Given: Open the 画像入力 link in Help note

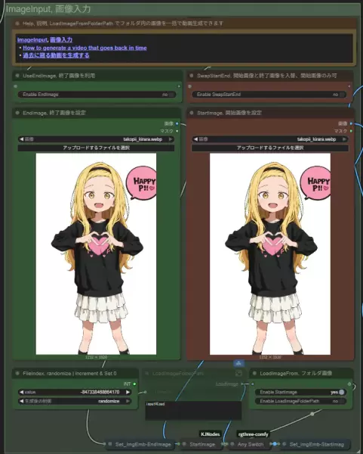Looking at the screenshot, I should coord(61,40).
